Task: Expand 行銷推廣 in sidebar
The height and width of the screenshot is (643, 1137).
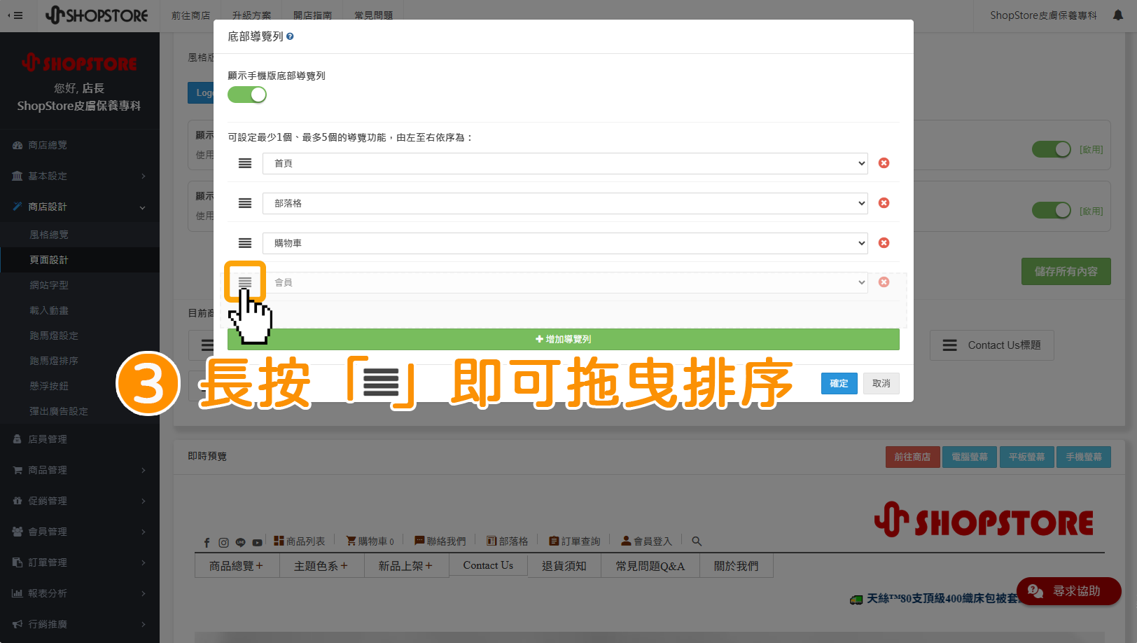Action: [x=80, y=624]
